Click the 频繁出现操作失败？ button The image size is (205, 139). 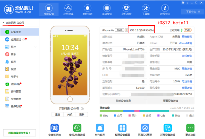(20, 133)
